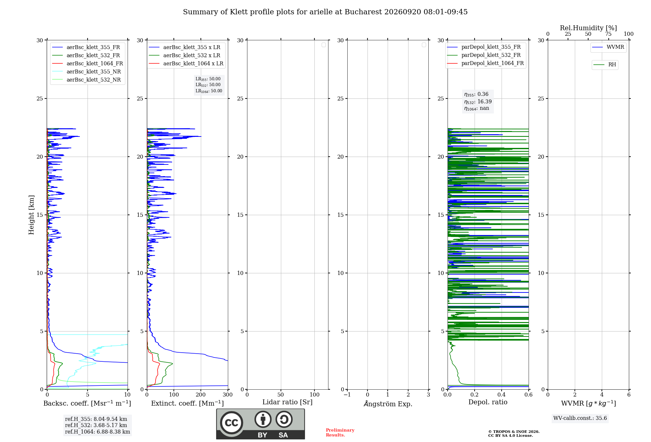
Task: Select legend entry aerBsc_klett_355_NR
Action: (x=87, y=72)
